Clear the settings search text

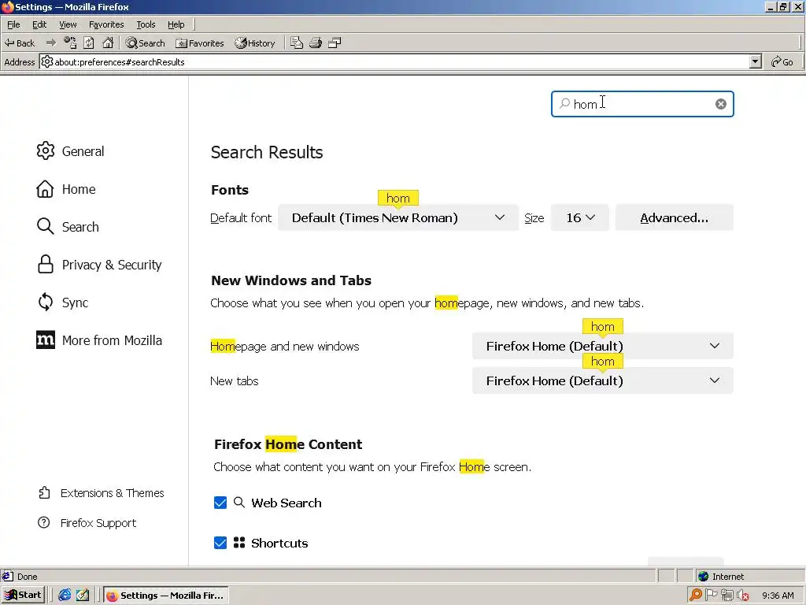pos(721,104)
